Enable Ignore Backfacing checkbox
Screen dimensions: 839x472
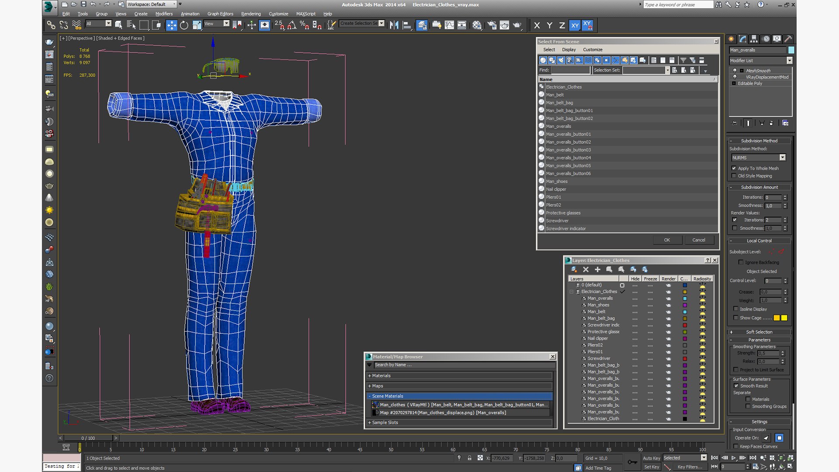pos(741,262)
